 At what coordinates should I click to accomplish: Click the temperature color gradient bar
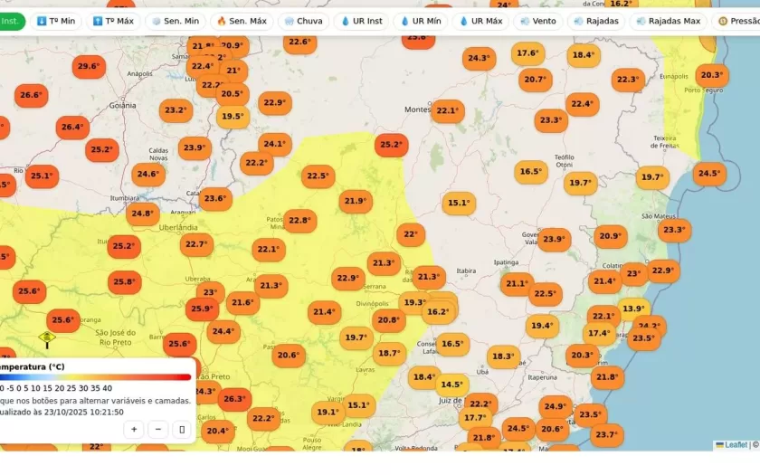pyautogui.click(x=95, y=377)
